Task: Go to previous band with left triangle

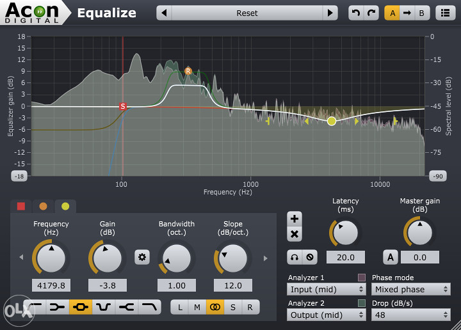Action: point(21,257)
